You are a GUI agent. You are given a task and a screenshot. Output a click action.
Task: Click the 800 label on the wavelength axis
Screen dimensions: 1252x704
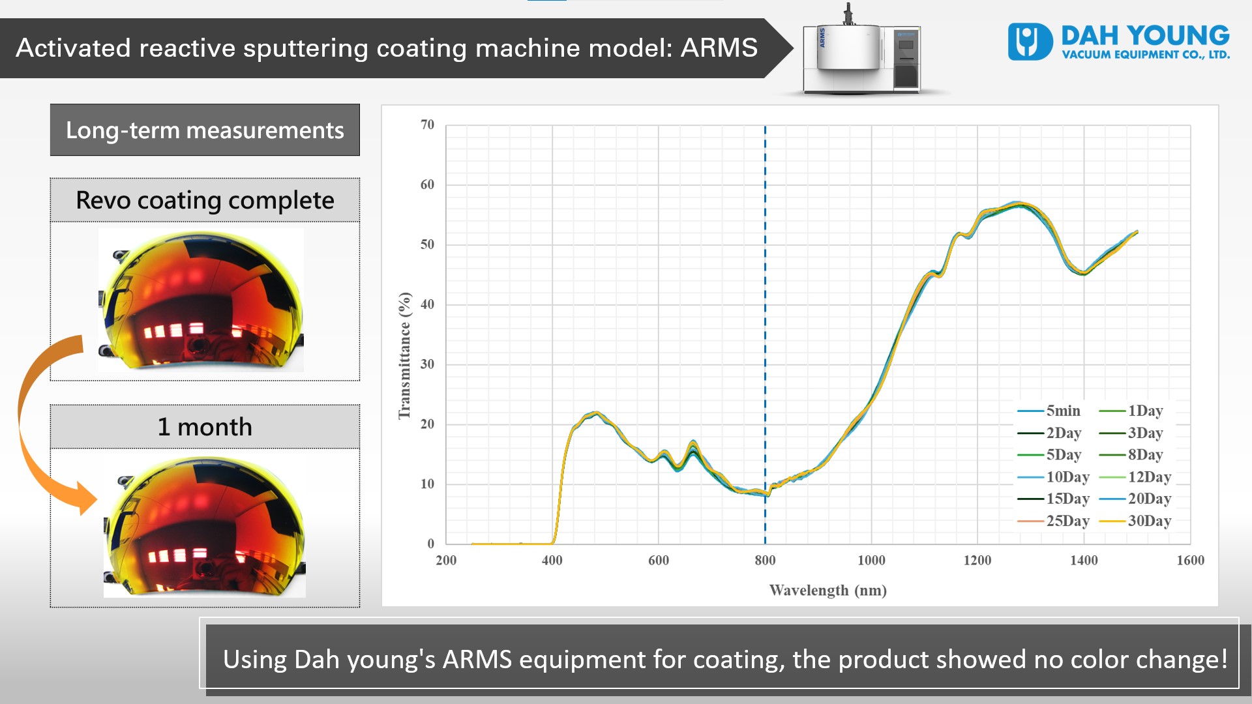click(765, 560)
